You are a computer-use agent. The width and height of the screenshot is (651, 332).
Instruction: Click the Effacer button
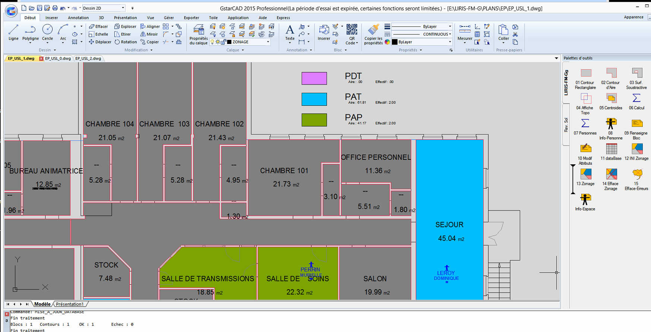(x=98, y=26)
